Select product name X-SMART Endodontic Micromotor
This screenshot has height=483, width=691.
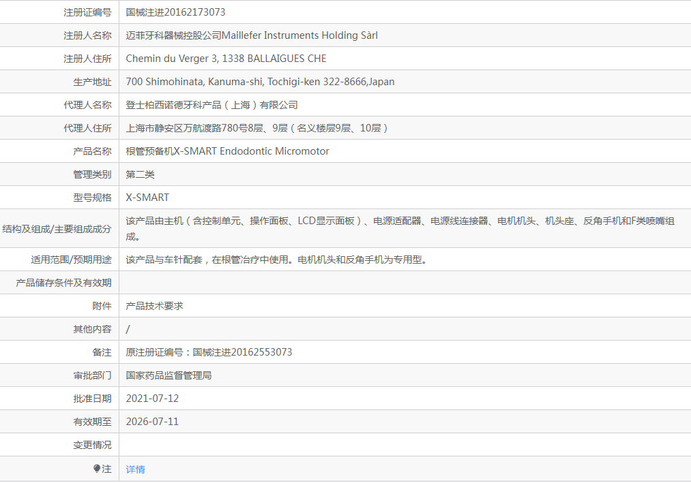251,151
